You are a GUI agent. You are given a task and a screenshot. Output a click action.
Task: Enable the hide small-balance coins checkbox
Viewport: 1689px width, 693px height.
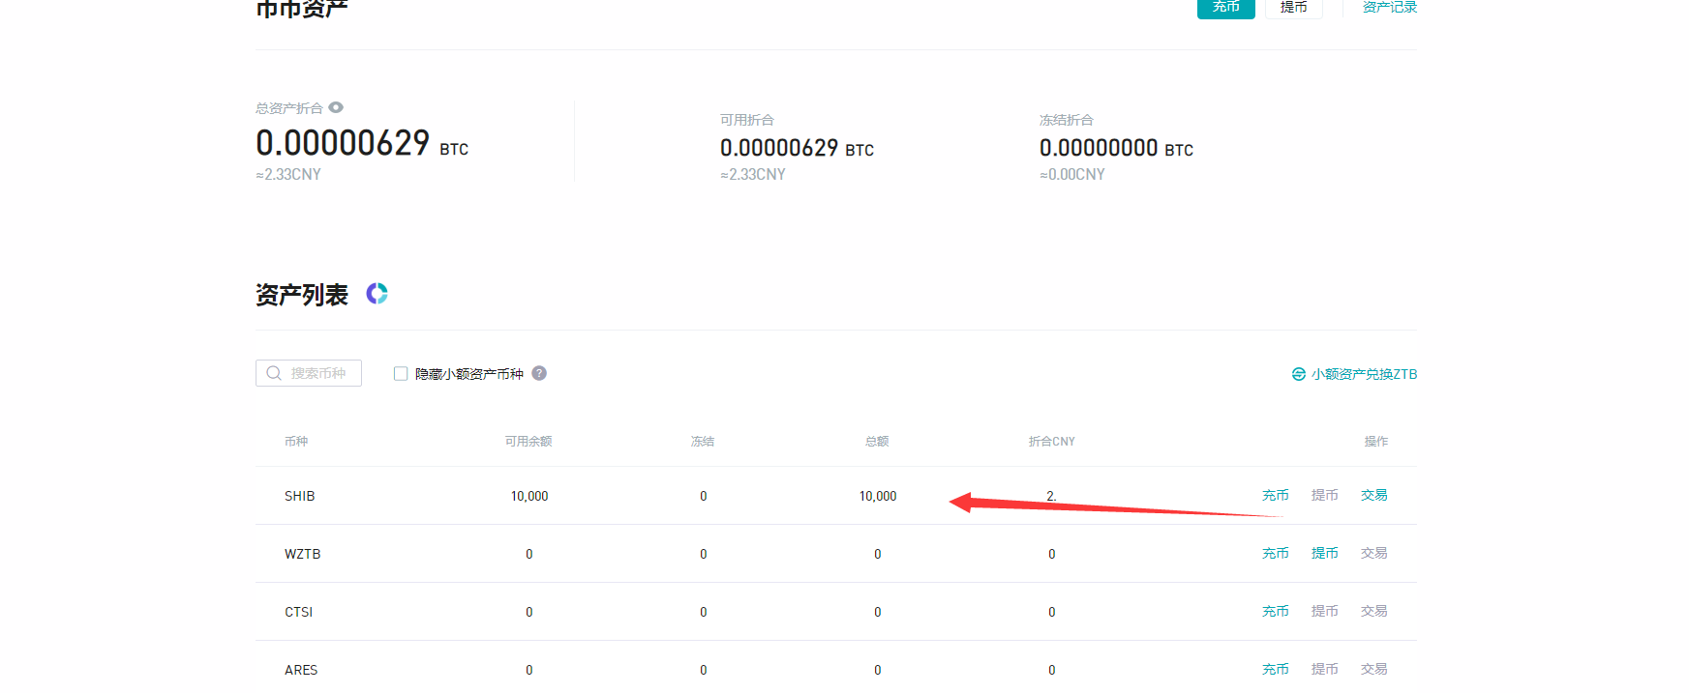tap(401, 373)
